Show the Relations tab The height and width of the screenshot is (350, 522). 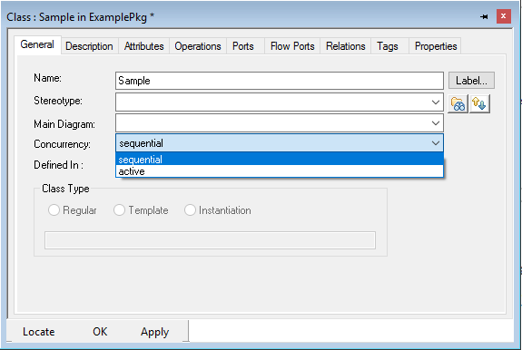click(x=346, y=46)
